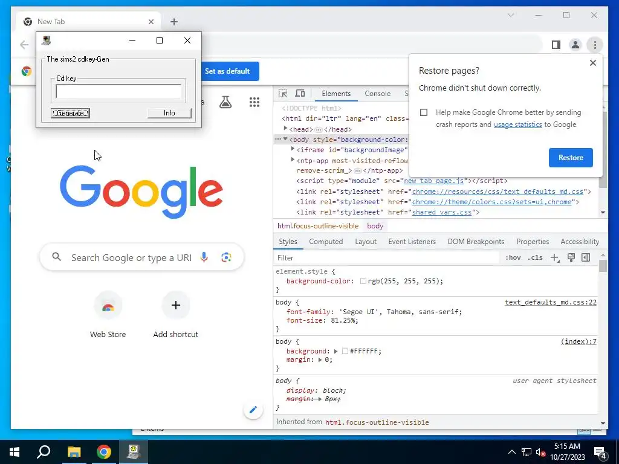Open the DOM Breakpoints tab
Image resolution: width=619 pixels, height=464 pixels.
[476, 242]
